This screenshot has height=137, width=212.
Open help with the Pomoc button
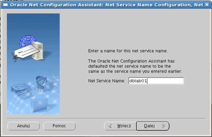59,126
